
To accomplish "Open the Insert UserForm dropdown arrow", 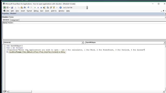I will coord(10,7).
